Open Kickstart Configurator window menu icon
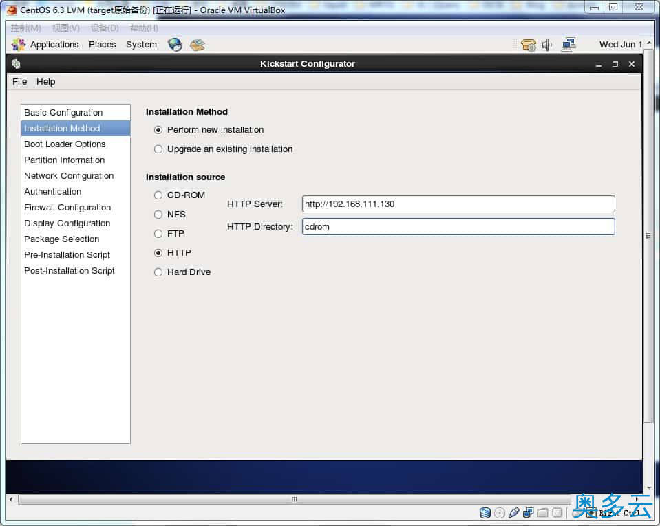Screen dimensions: 660x526 (16, 64)
